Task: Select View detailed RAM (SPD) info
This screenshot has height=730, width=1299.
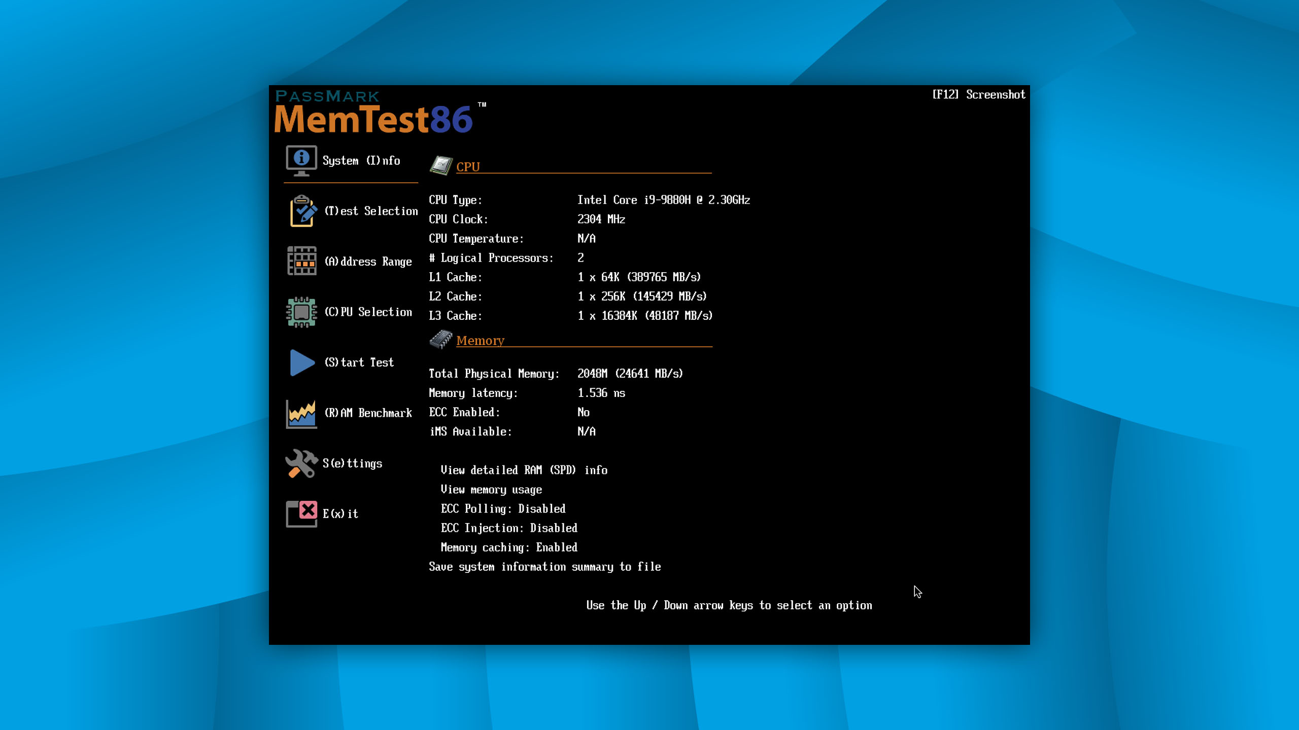Action: tap(524, 470)
